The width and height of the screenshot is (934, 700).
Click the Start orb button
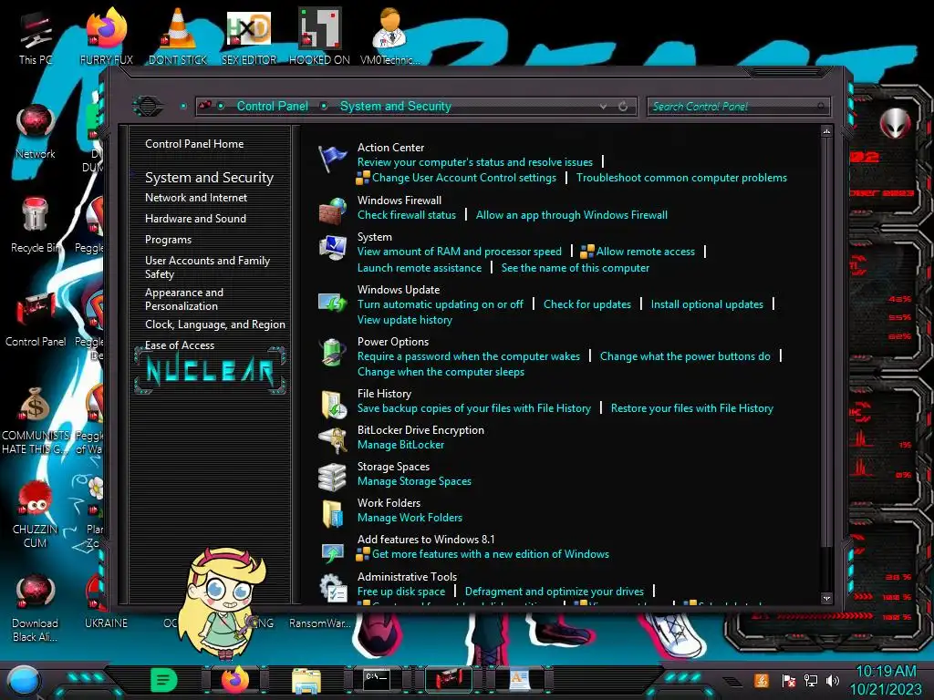pos(24,681)
